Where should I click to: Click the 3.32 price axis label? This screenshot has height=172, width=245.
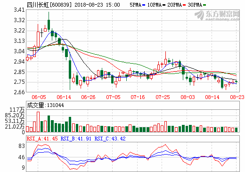[x=19, y=20]
